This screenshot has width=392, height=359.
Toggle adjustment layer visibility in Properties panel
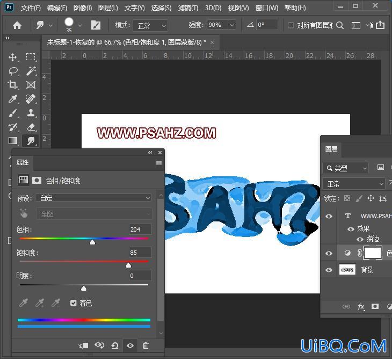pos(130,346)
